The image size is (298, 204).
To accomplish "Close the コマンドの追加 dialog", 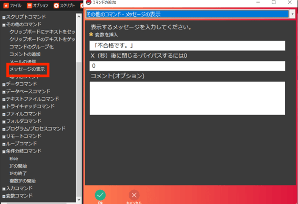I will pos(290,2).
